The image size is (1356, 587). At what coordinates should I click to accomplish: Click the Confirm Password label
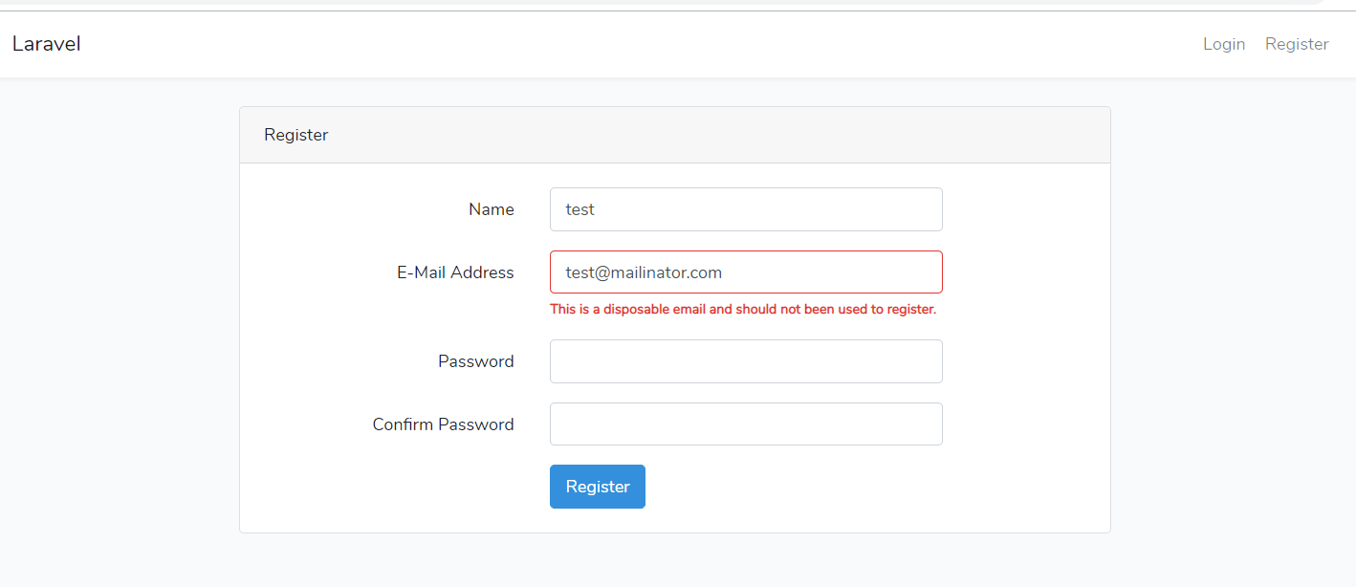point(443,424)
